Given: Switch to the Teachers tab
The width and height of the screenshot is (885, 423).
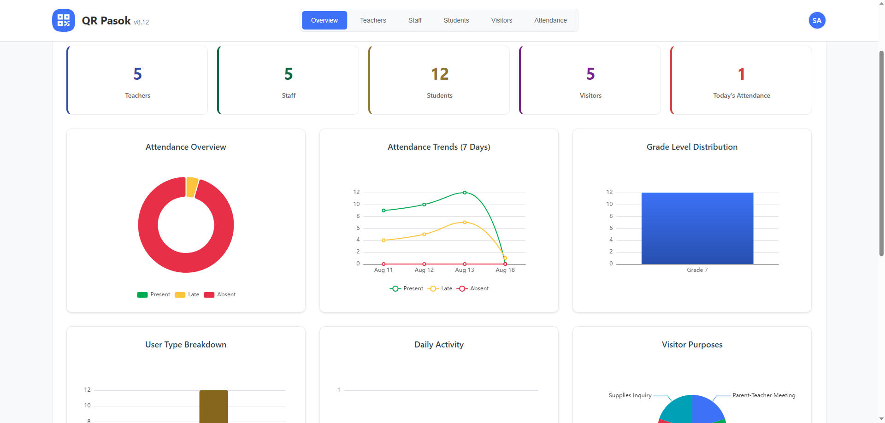Looking at the screenshot, I should [x=373, y=20].
